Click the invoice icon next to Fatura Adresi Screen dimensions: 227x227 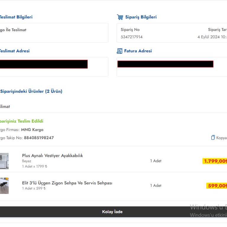pyautogui.click(x=119, y=51)
